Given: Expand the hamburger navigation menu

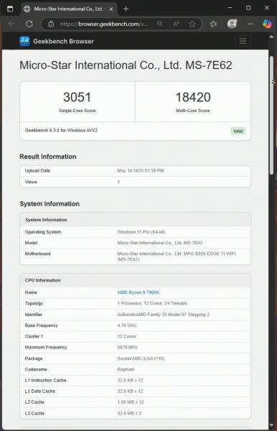Looking at the screenshot, I should coord(243,41).
